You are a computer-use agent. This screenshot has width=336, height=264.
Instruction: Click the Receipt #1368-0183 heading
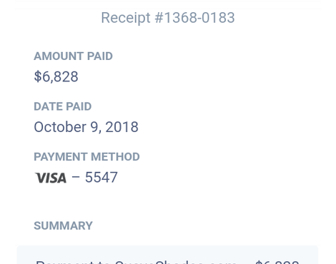(168, 18)
